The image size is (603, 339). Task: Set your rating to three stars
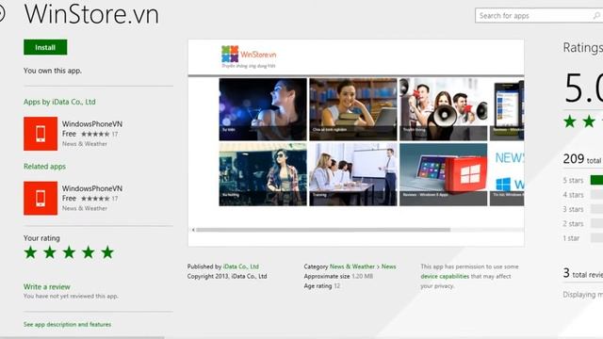69,252
